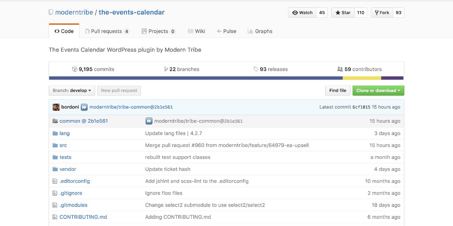Click the folder icon for lang
The image size is (453, 226).
55,133
